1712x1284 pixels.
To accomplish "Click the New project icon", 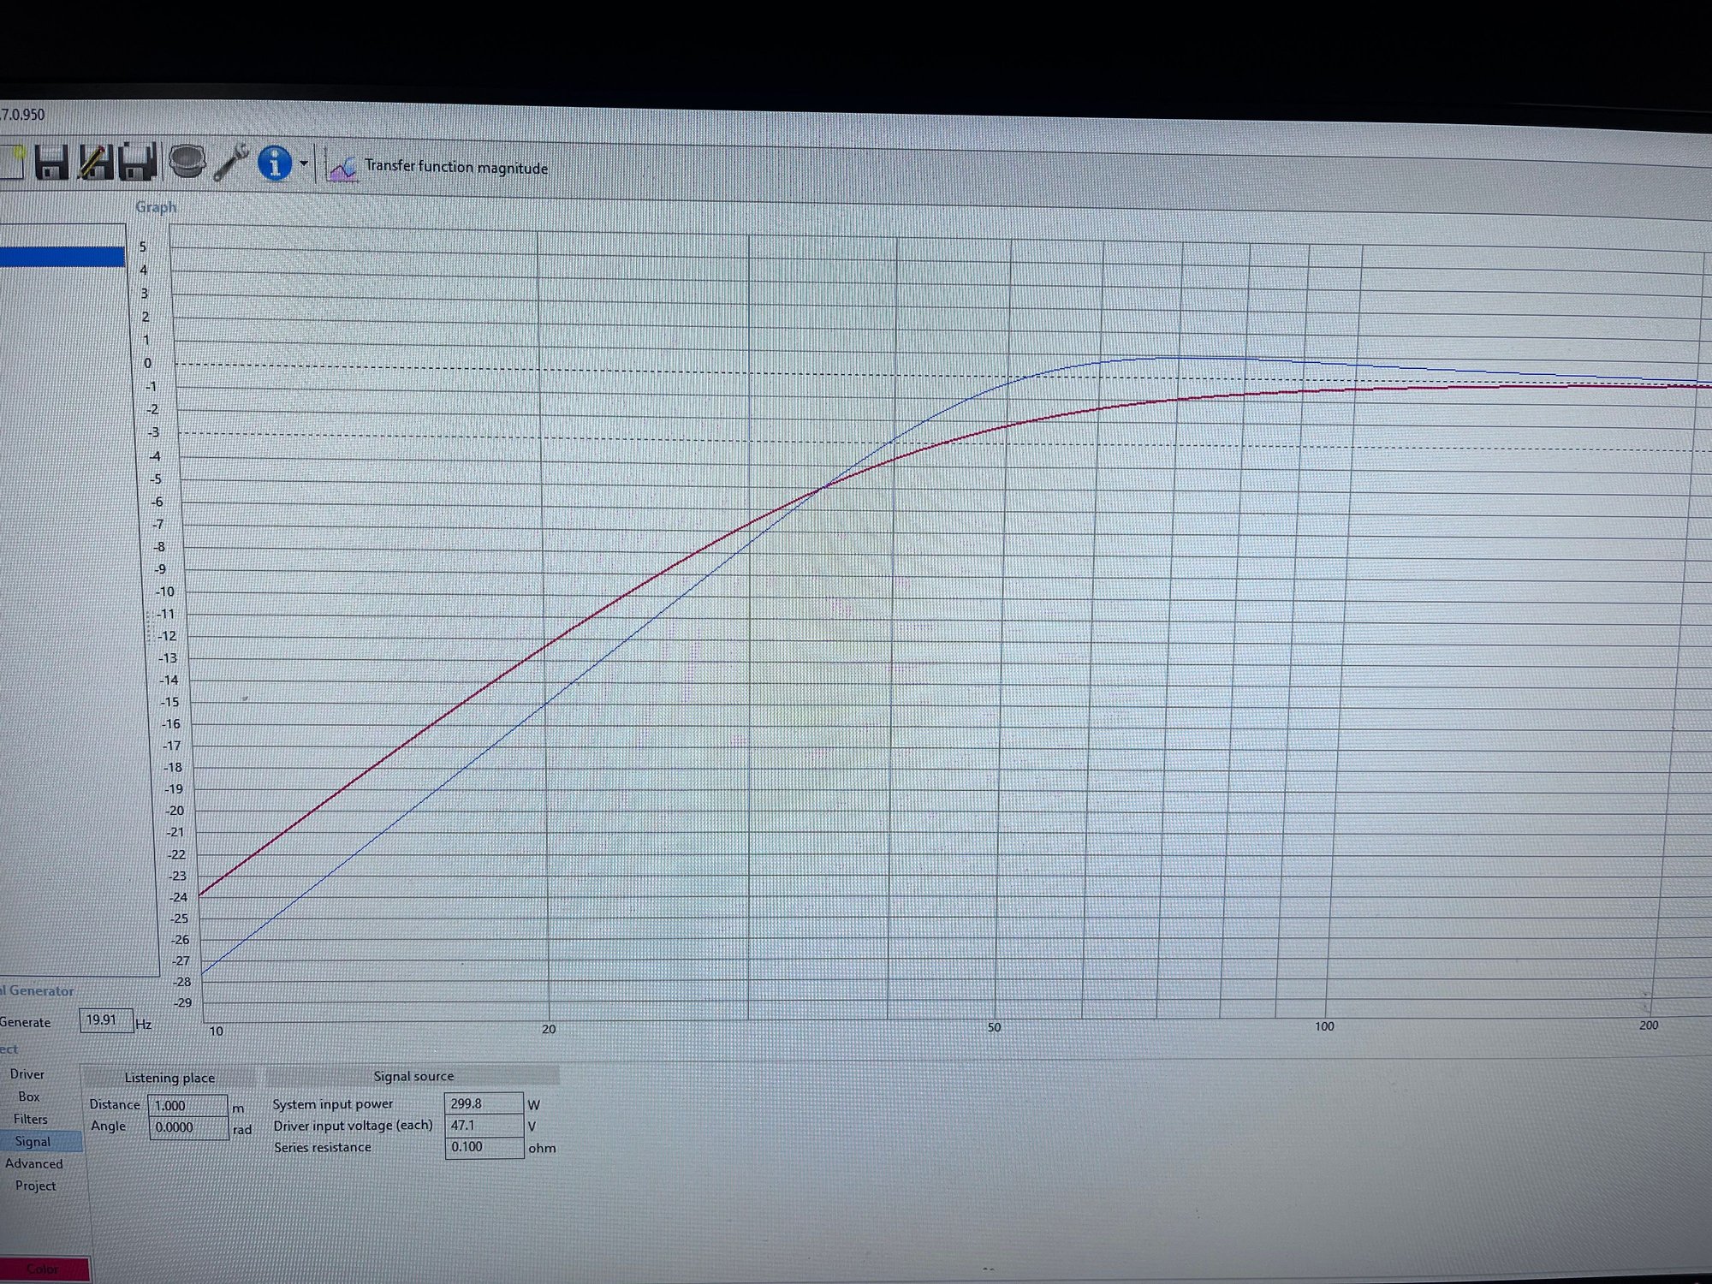I will coord(10,162).
